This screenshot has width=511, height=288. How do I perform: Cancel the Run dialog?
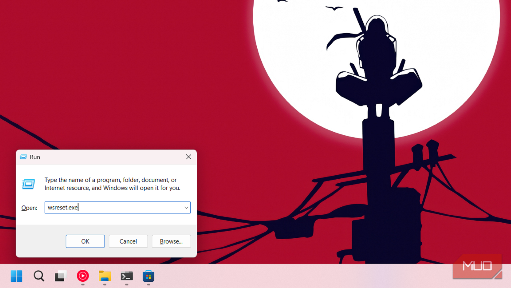point(128,241)
